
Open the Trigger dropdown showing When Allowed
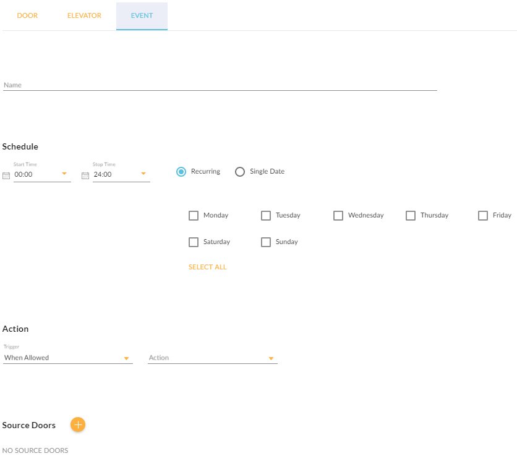click(68, 358)
